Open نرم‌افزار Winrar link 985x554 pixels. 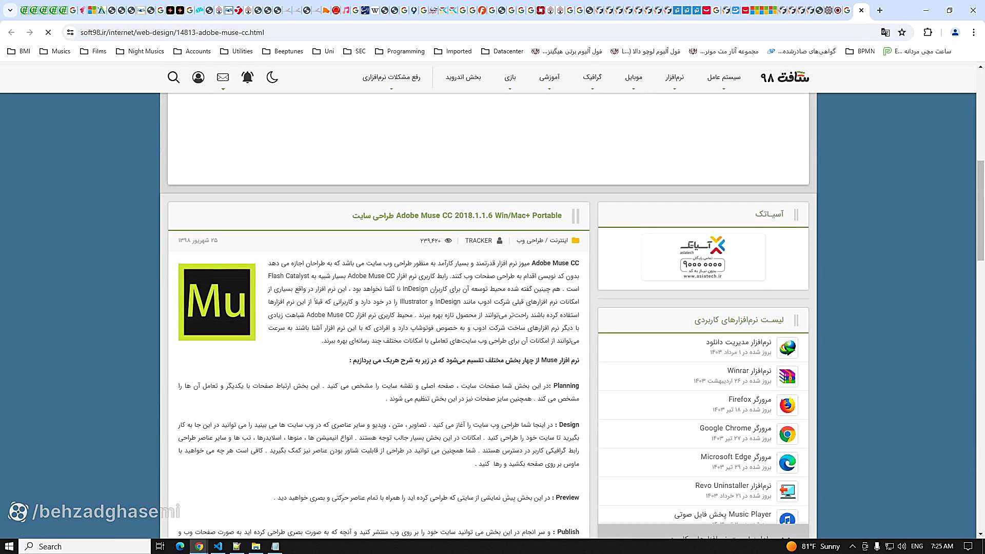(x=749, y=371)
